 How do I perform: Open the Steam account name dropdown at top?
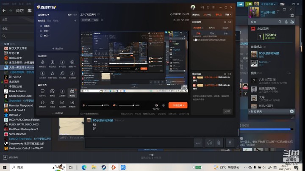coord(268,4)
